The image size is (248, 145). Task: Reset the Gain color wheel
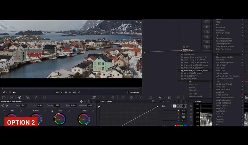pos(69,111)
